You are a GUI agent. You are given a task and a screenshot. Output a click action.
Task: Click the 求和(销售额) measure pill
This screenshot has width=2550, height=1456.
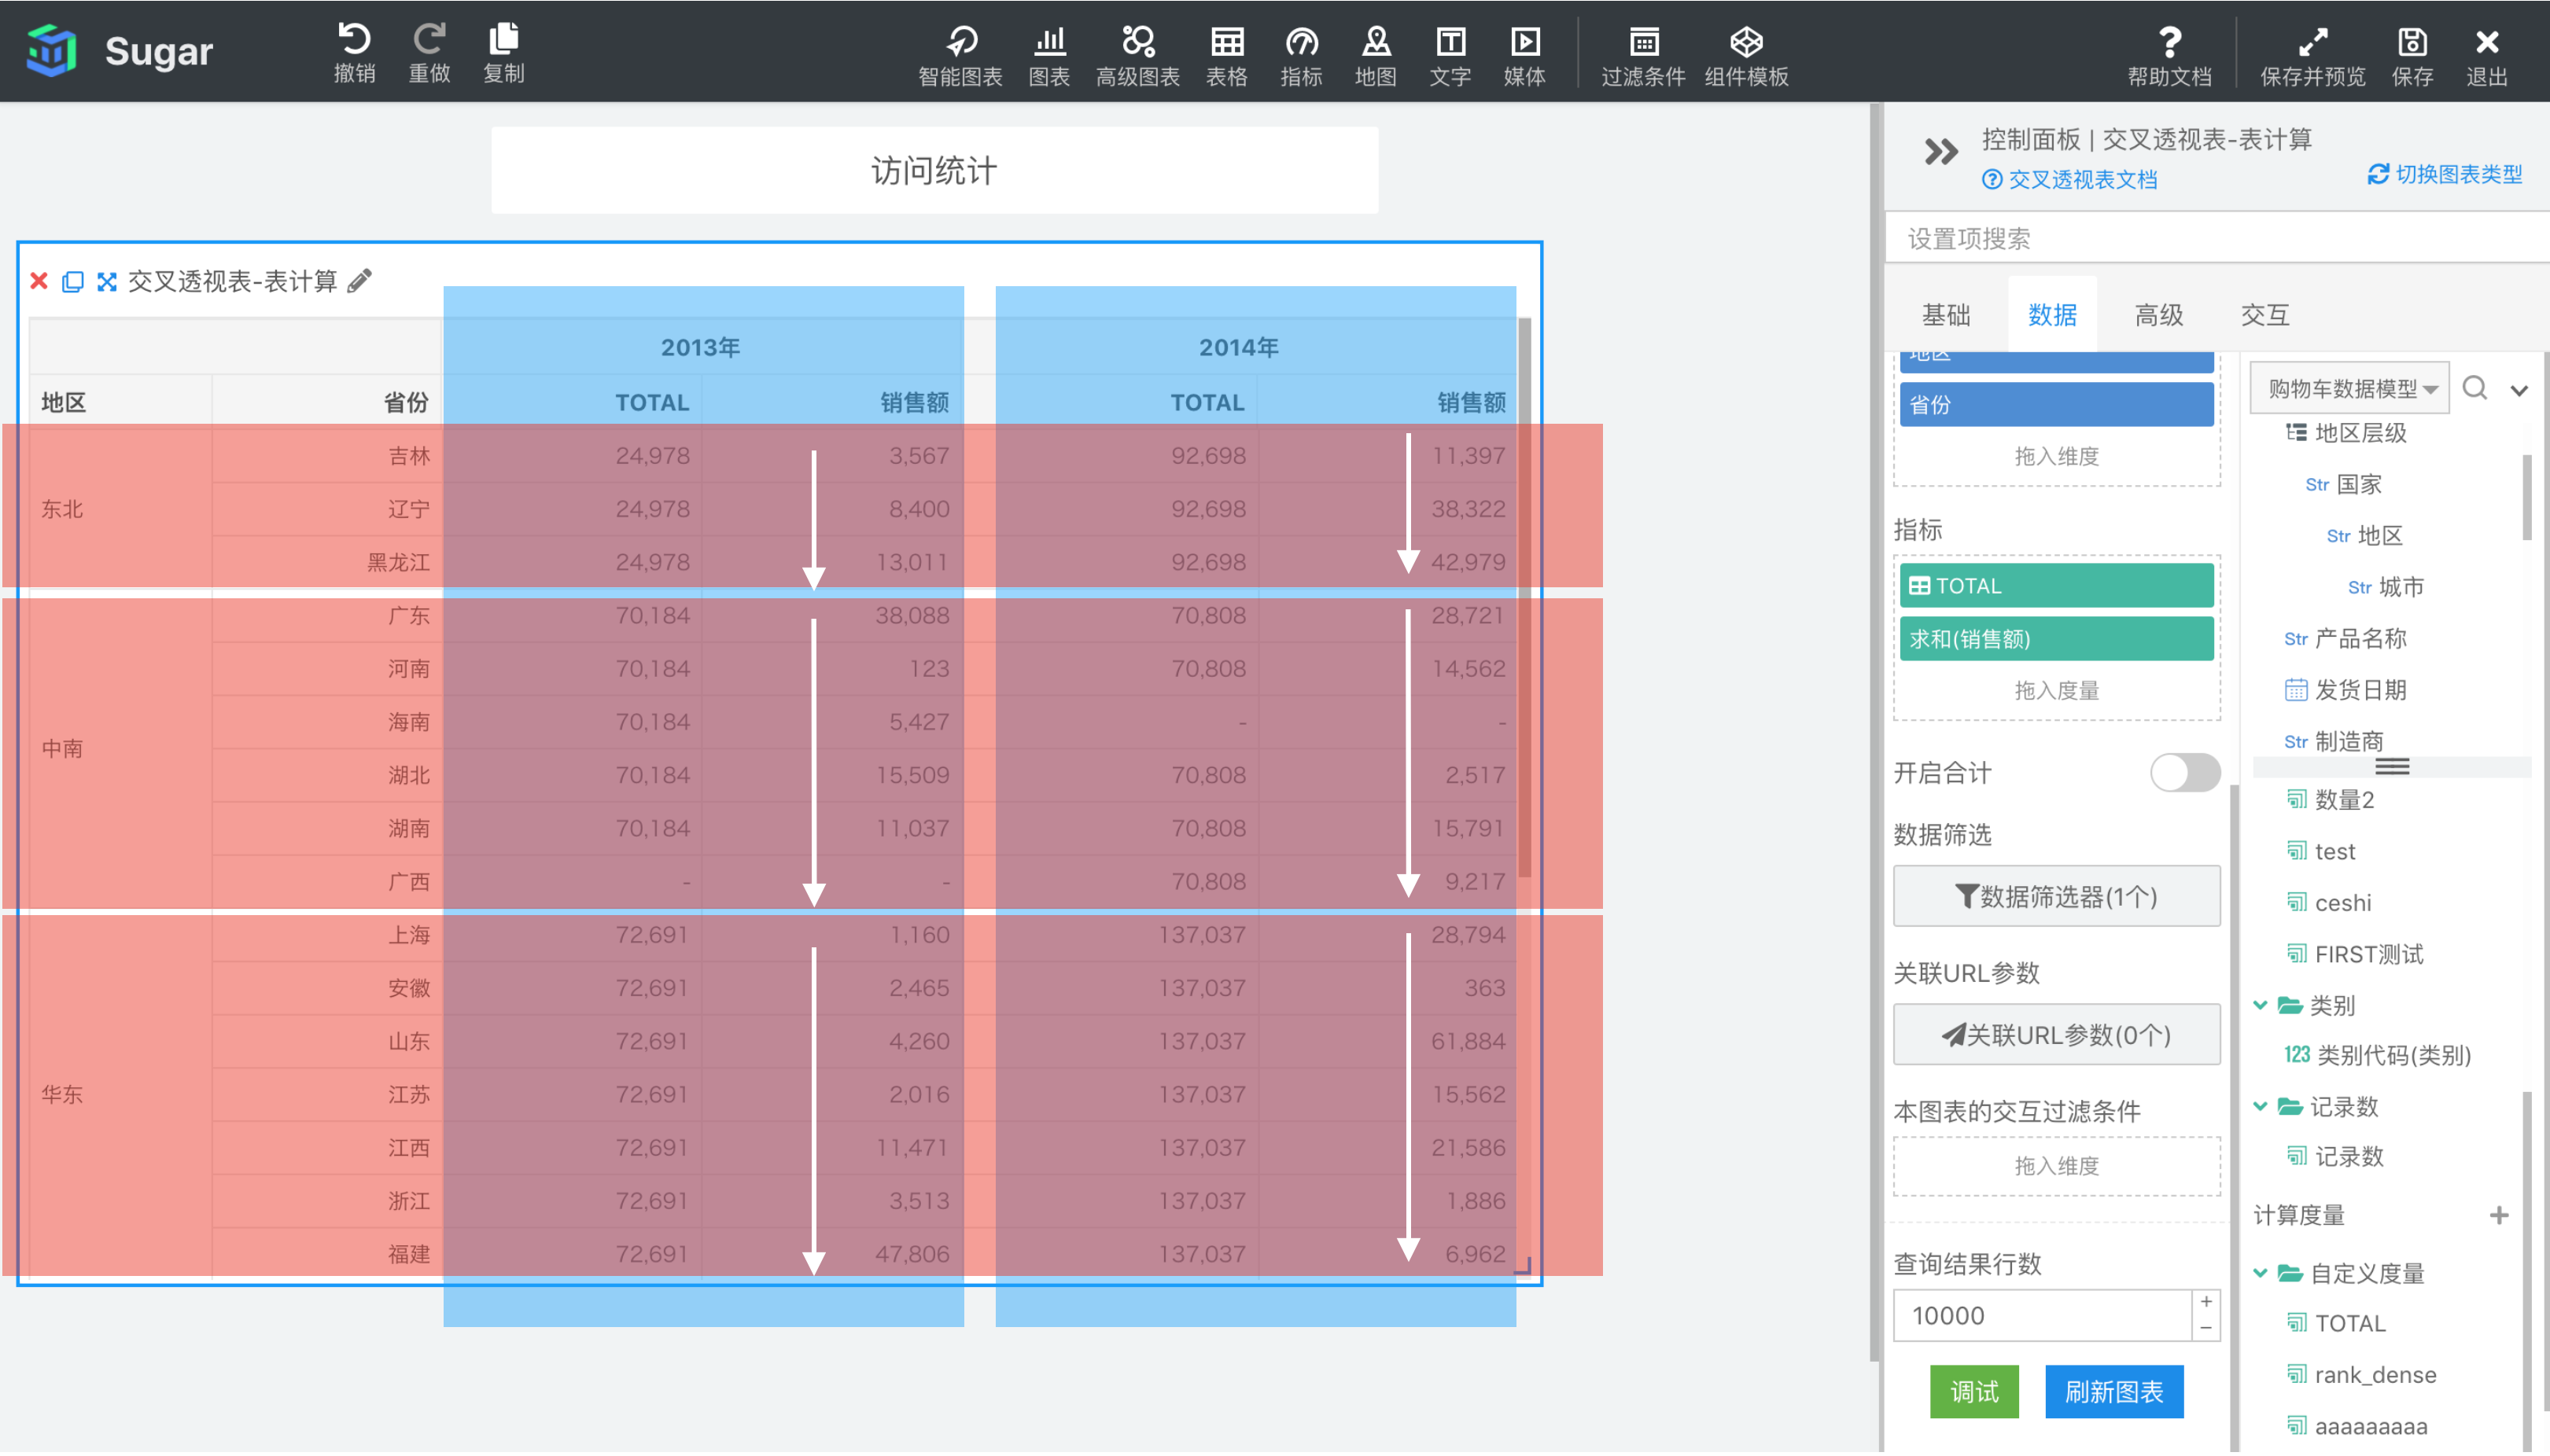point(2056,639)
